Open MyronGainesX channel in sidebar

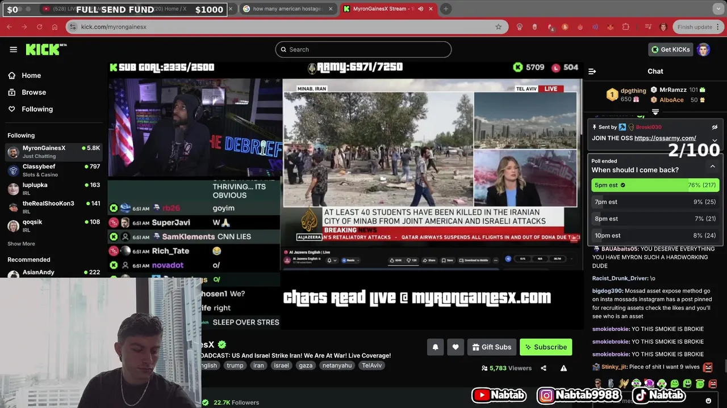(x=53, y=151)
